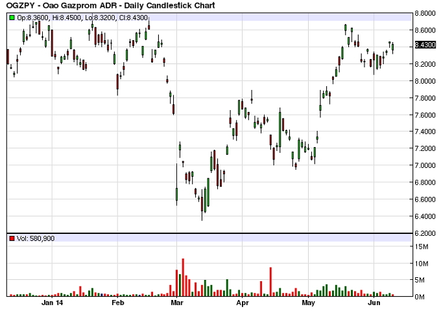Click the Lo:8.3200 value in the legend
The image size is (441, 322).
(x=100, y=17)
